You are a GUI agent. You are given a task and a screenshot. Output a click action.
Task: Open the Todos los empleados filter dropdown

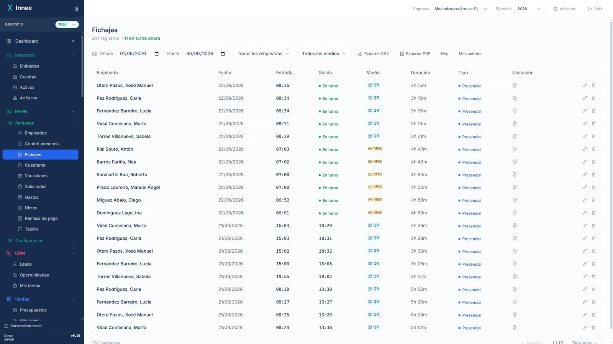264,54
